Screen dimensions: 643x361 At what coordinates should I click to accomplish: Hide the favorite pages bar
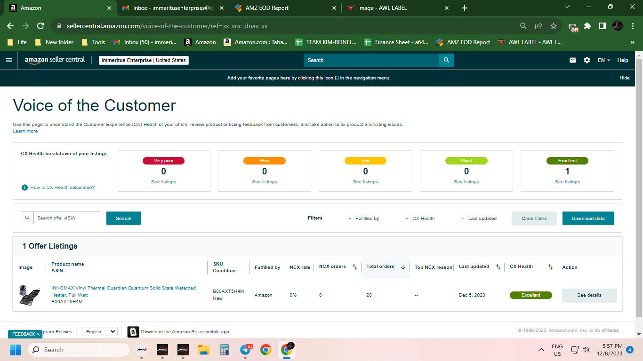pyautogui.click(x=625, y=78)
